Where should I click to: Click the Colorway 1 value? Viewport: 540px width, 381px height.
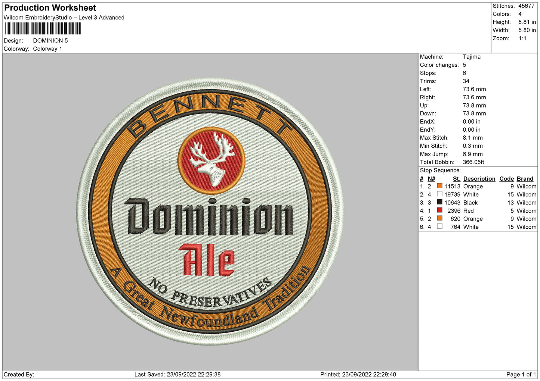pyautogui.click(x=47, y=49)
